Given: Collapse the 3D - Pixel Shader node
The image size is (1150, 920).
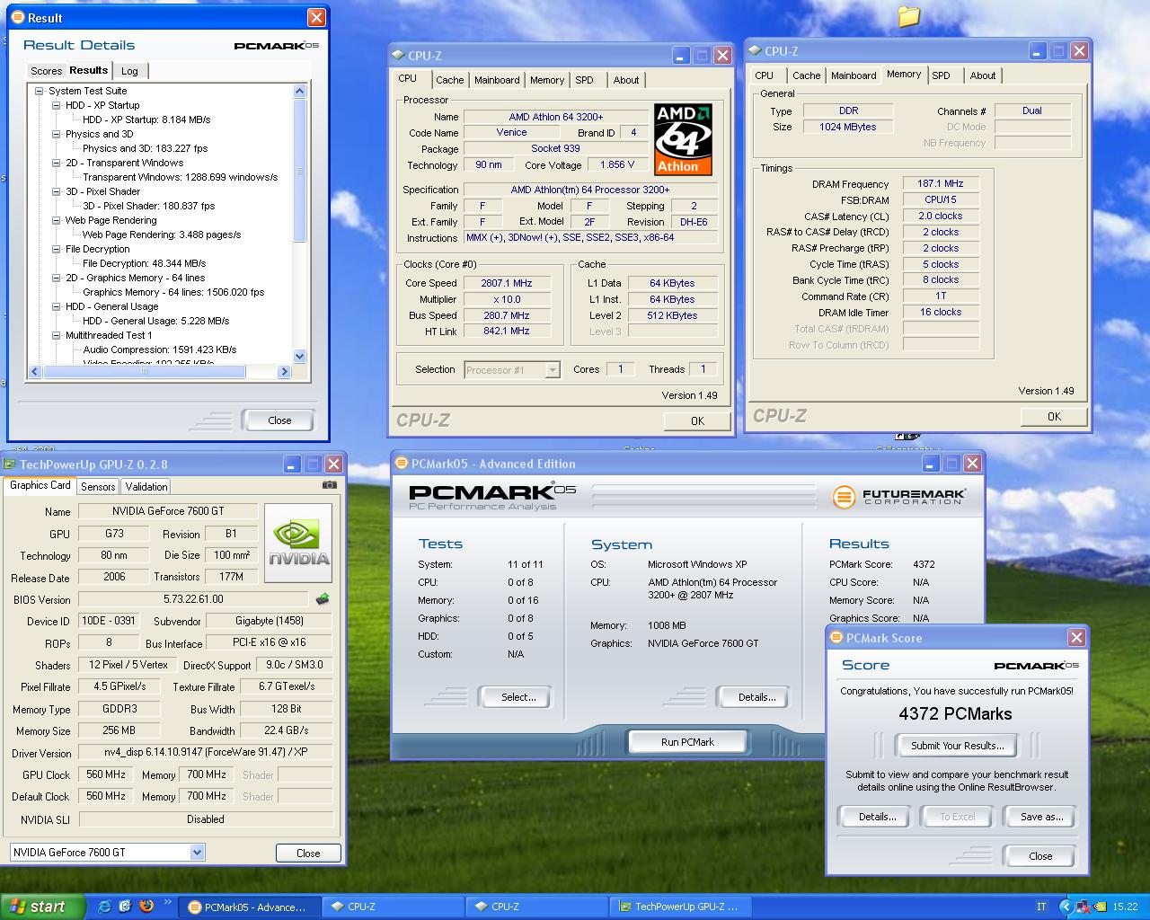Looking at the screenshot, I should tap(57, 191).
